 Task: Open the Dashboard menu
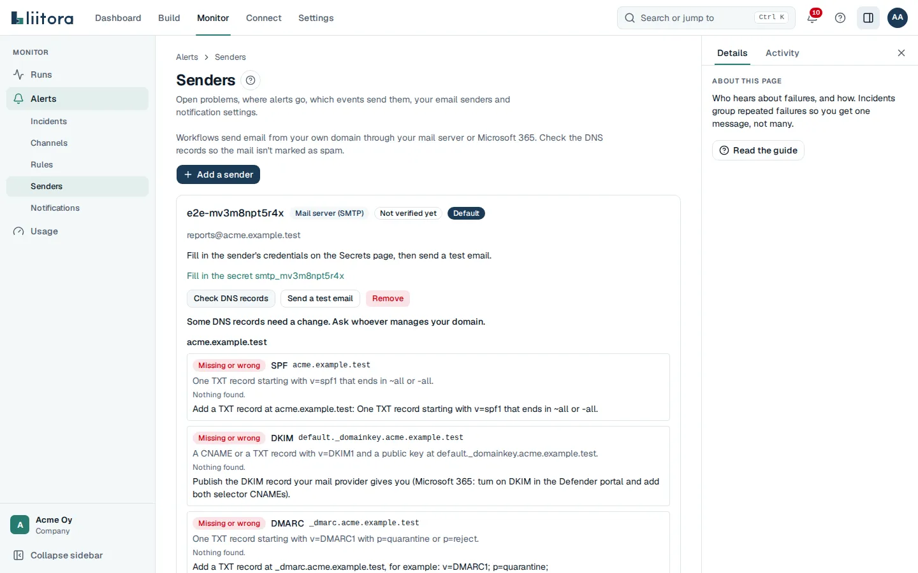point(118,18)
